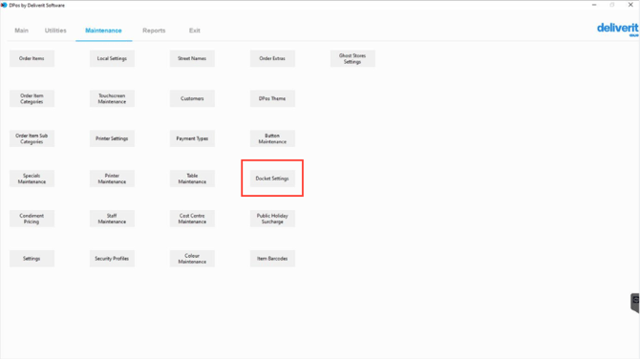Open Payment Types
The height and width of the screenshot is (359, 640).
click(192, 138)
